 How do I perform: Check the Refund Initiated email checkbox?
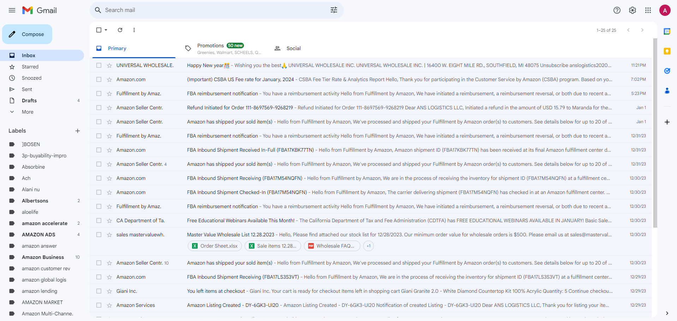tap(99, 108)
